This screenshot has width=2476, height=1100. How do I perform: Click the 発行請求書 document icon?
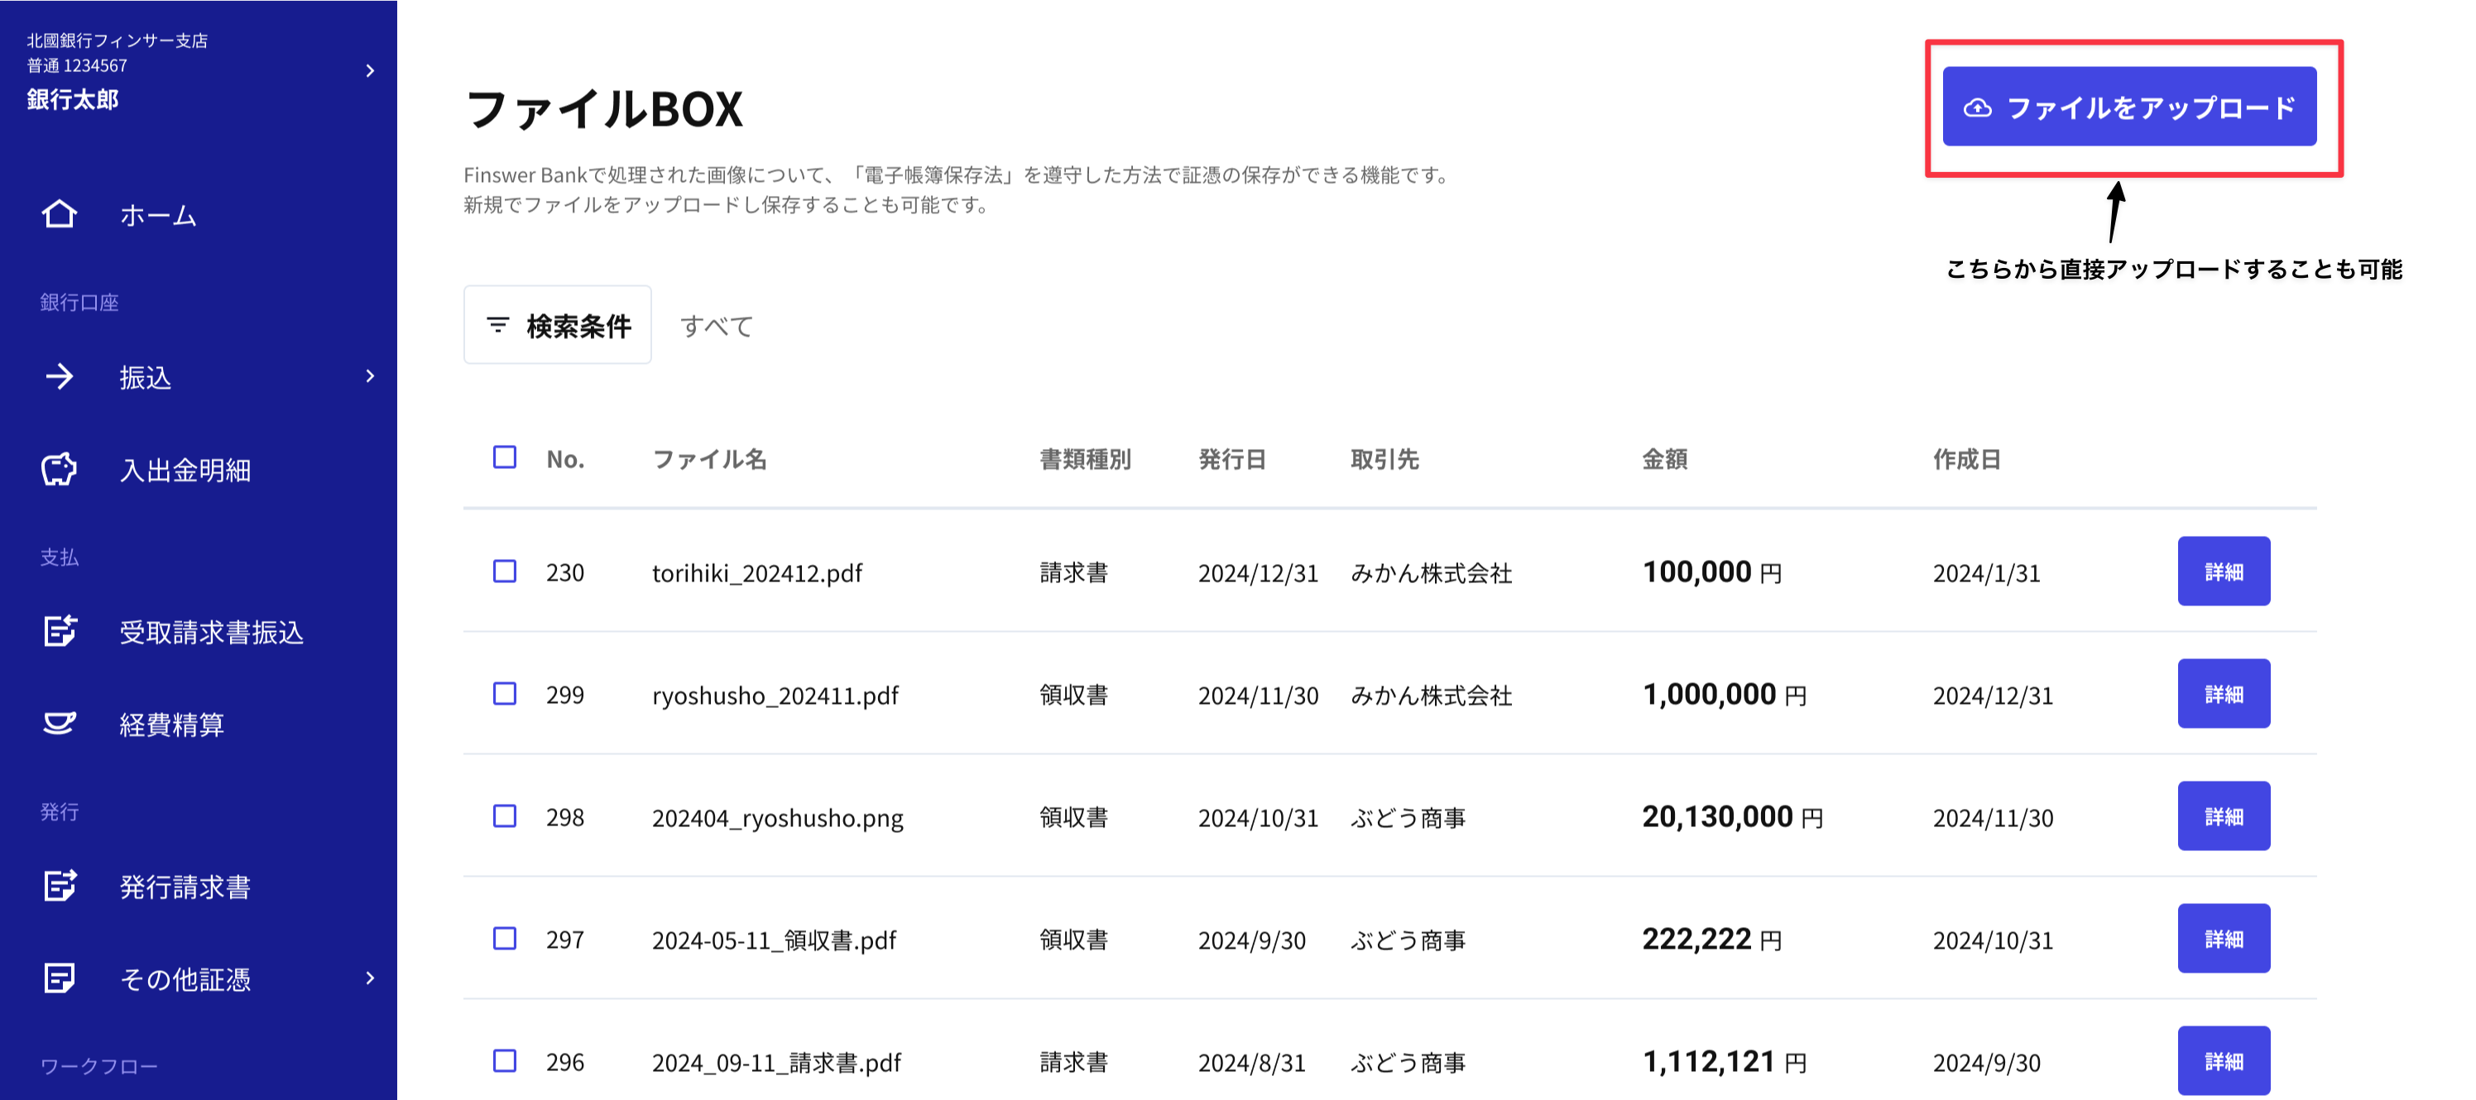pyautogui.click(x=60, y=886)
